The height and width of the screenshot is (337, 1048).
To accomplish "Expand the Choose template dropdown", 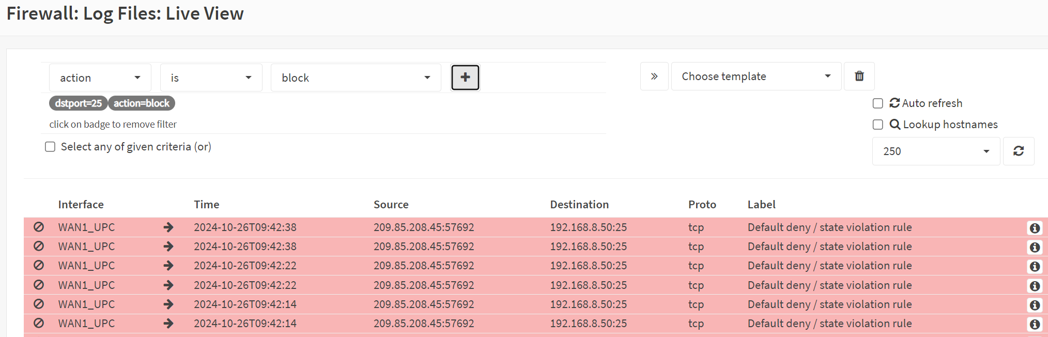I will click(756, 76).
